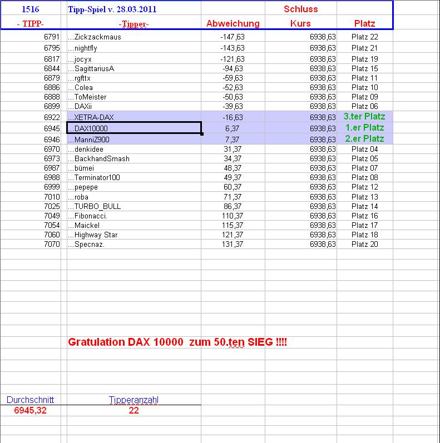Select the Kurs header cell
The height and width of the screenshot is (443, 440).
[301, 23]
